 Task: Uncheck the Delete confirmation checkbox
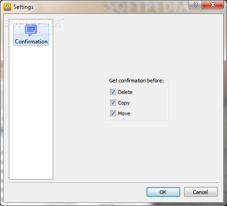tap(113, 92)
